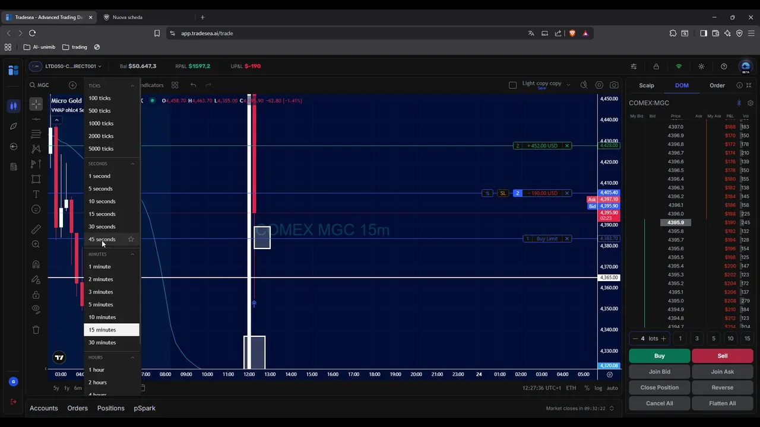Click the DOM recenter snowflake icon
Screen dimensions: 760x427
739,103
